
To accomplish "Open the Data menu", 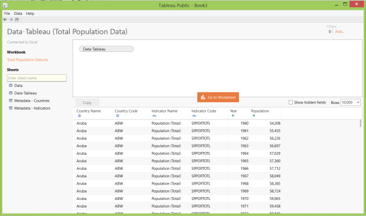I will coord(18,14).
